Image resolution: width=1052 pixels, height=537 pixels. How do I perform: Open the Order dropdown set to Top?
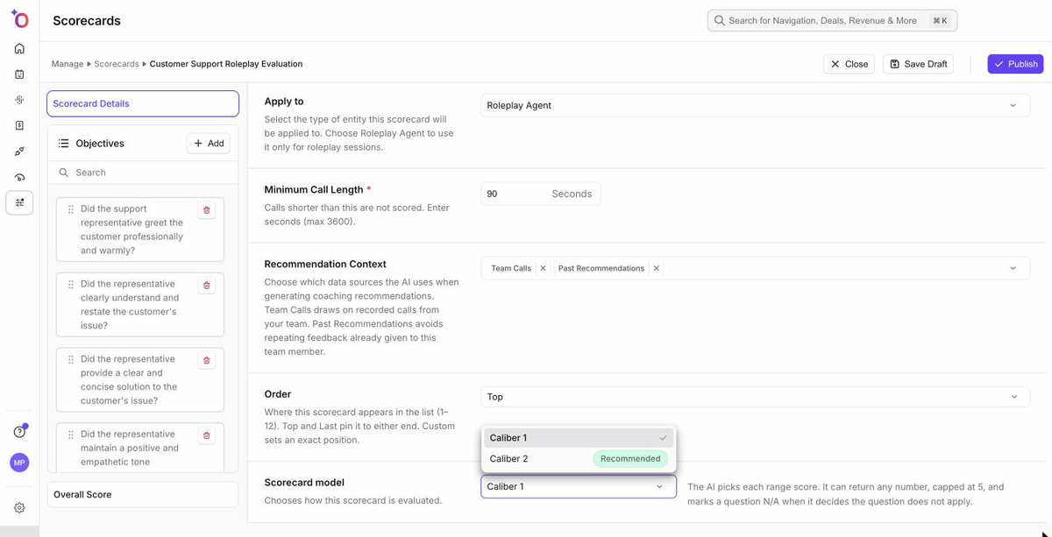click(x=755, y=397)
